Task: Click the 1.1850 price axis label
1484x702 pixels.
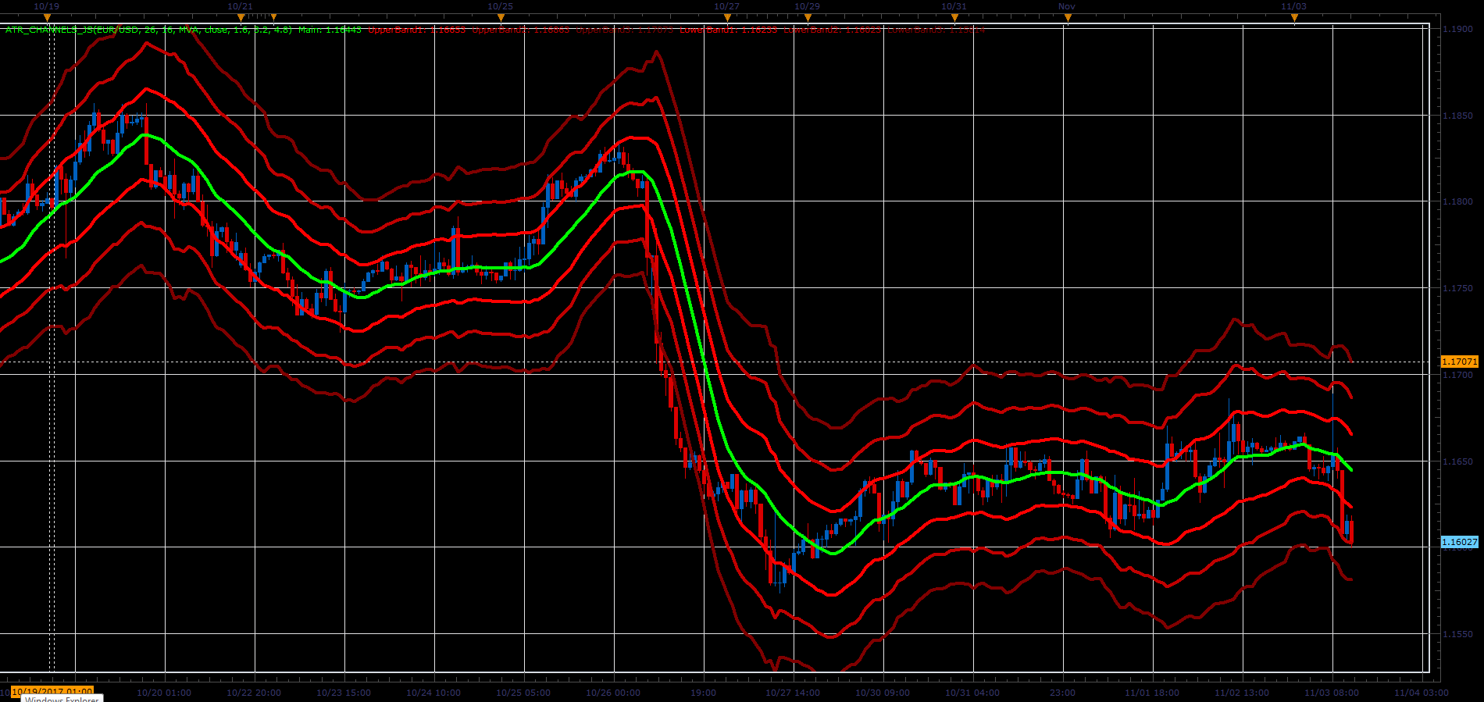Action: pyautogui.click(x=1457, y=116)
